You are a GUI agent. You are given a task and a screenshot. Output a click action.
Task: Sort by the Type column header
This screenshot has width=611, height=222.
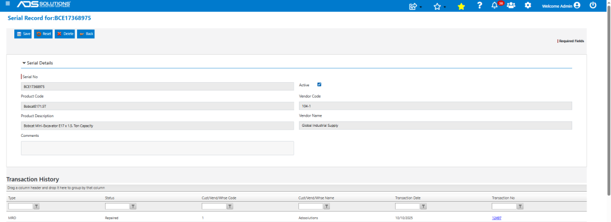click(12, 198)
